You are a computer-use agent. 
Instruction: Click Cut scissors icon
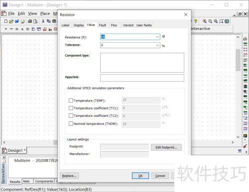pyautogui.click(x=43, y=21)
